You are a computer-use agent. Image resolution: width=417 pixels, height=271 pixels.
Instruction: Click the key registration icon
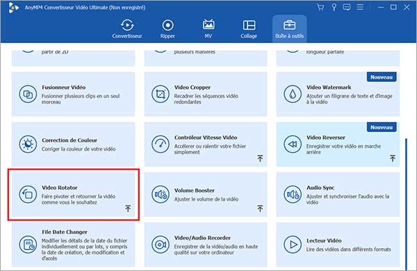click(x=334, y=7)
